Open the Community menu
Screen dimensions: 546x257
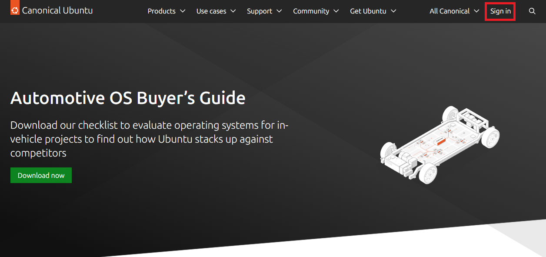316,11
